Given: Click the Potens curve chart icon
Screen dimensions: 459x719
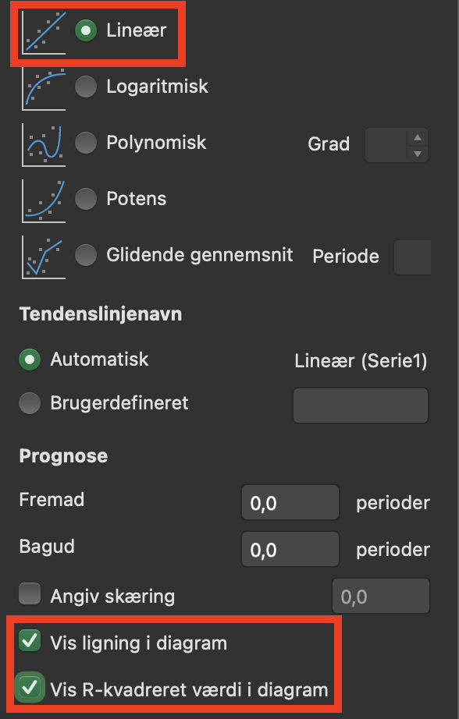Looking at the screenshot, I should point(44,201).
